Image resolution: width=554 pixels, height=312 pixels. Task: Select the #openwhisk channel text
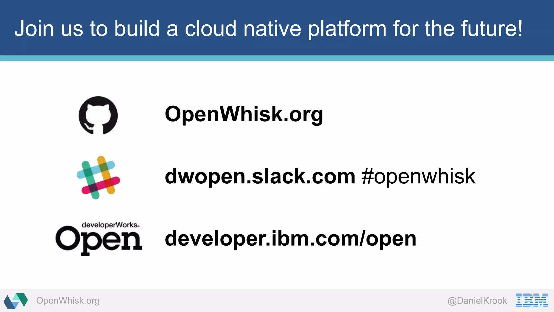click(x=418, y=176)
